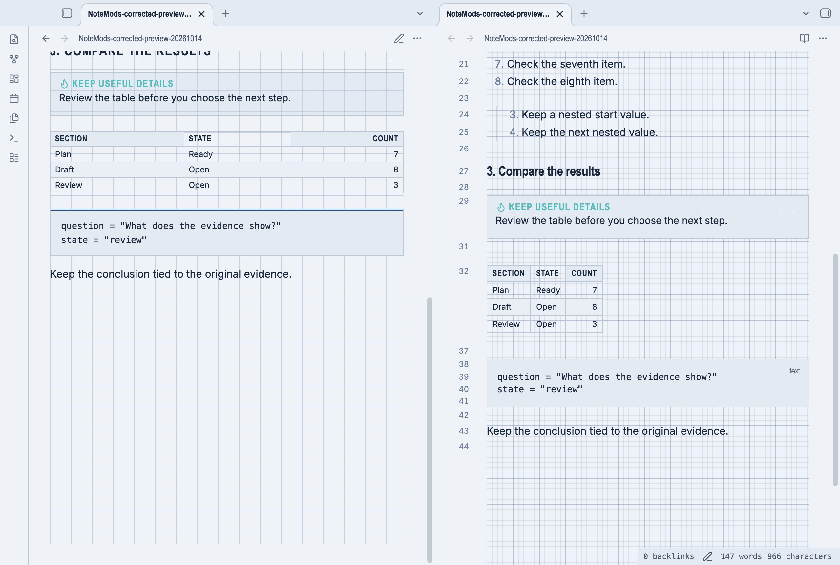Open quick switcher from ribbon
This screenshot has width=840, height=565.
14,39
